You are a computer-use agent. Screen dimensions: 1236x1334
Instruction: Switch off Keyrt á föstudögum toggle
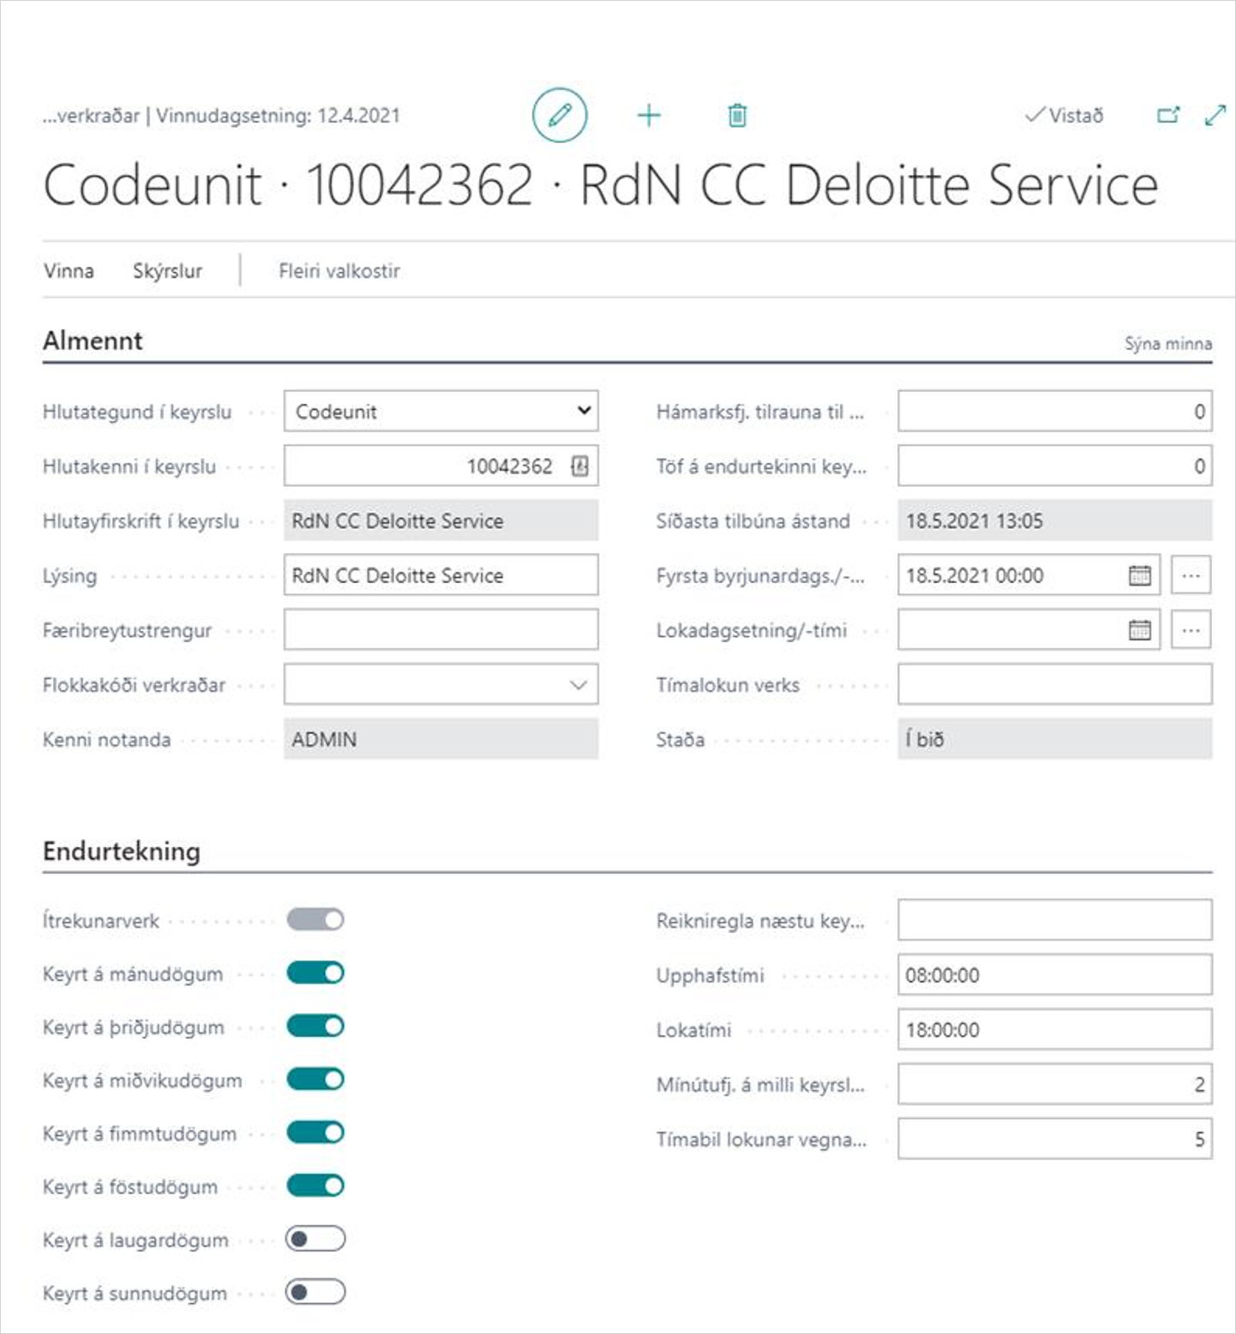[315, 1186]
